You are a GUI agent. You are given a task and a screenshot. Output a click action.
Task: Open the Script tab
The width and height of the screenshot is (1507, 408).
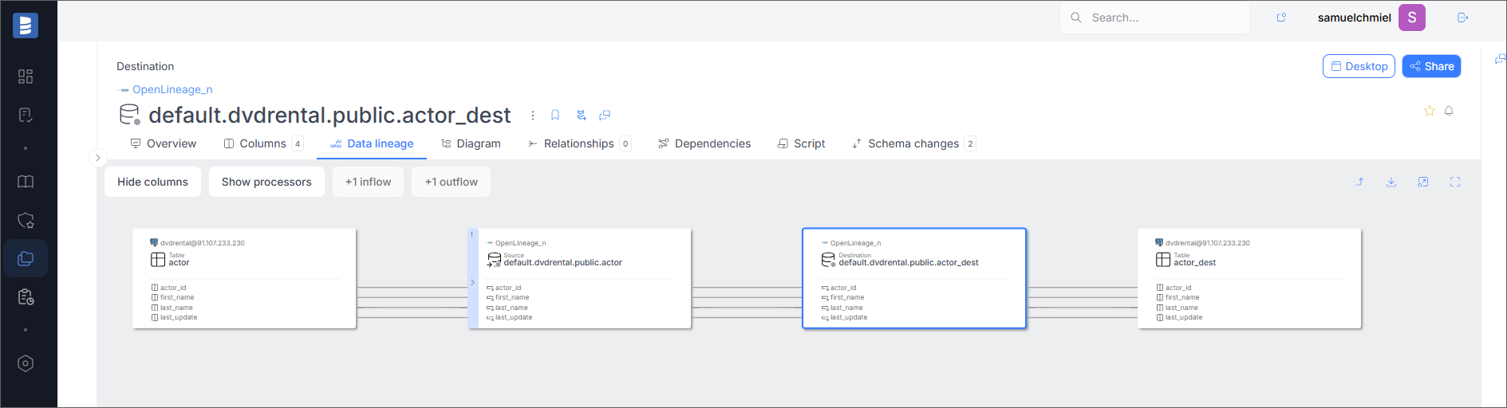[x=802, y=143]
